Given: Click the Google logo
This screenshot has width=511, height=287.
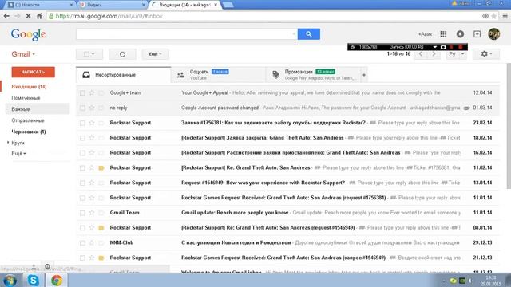Looking at the screenshot, I should point(28,34).
